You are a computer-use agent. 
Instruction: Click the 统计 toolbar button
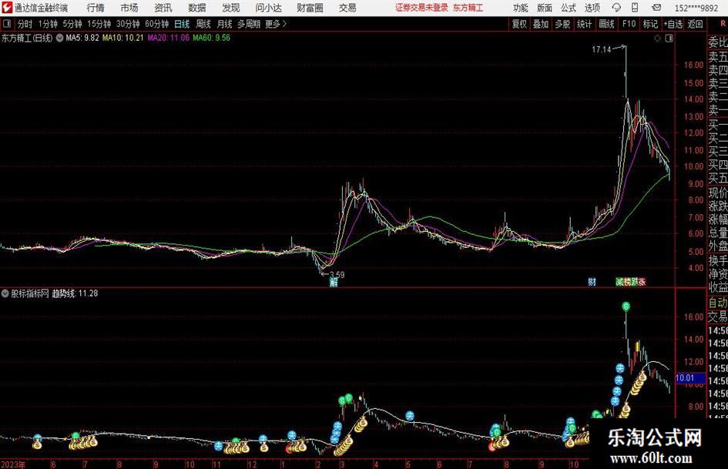click(x=584, y=24)
